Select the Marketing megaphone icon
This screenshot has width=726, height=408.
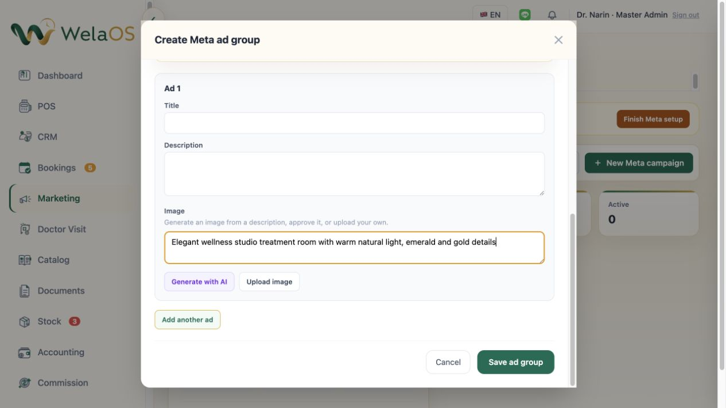click(25, 198)
